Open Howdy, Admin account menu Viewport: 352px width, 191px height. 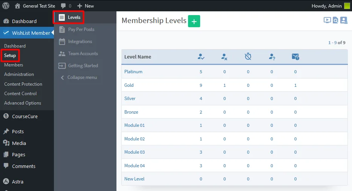pos(326,6)
